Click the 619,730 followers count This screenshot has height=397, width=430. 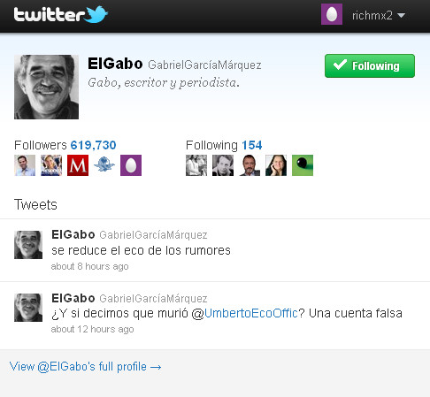tap(93, 145)
